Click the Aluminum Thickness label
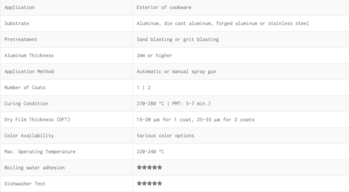This screenshot has height=192, width=349. (29, 56)
